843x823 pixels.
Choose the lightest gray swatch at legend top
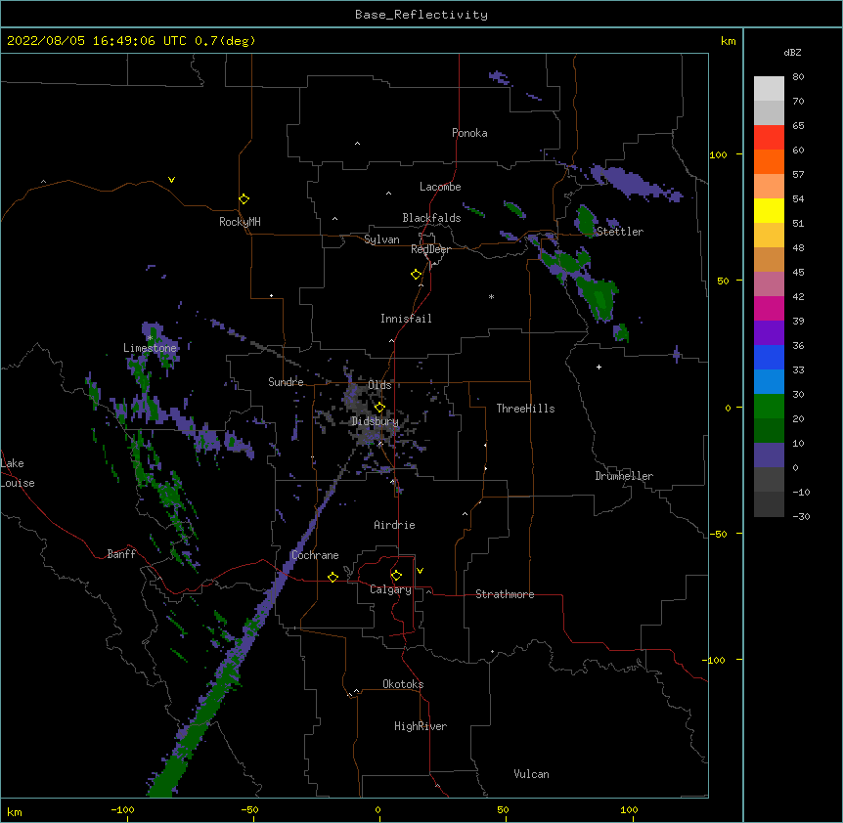point(769,89)
